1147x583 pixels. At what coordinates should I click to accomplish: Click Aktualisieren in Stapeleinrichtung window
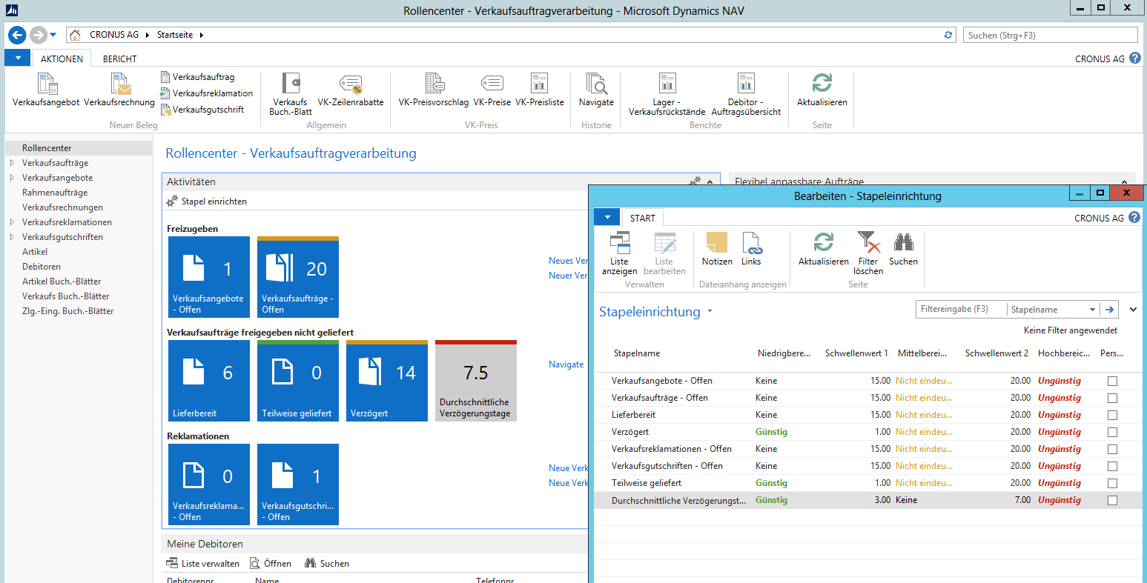pos(823,249)
